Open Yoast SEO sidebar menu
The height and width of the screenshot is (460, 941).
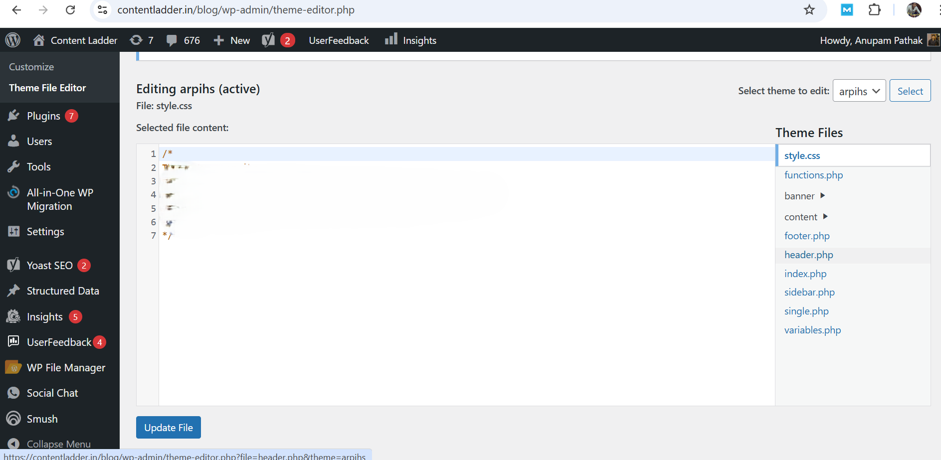click(50, 266)
